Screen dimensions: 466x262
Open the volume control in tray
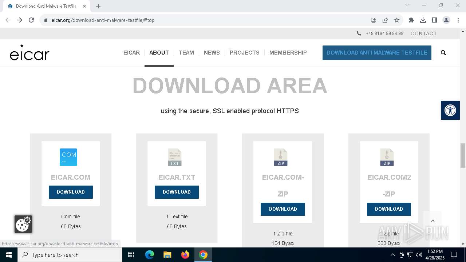pyautogui.click(x=419, y=255)
